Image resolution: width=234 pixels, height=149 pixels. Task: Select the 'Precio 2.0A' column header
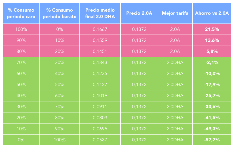tap(139, 13)
